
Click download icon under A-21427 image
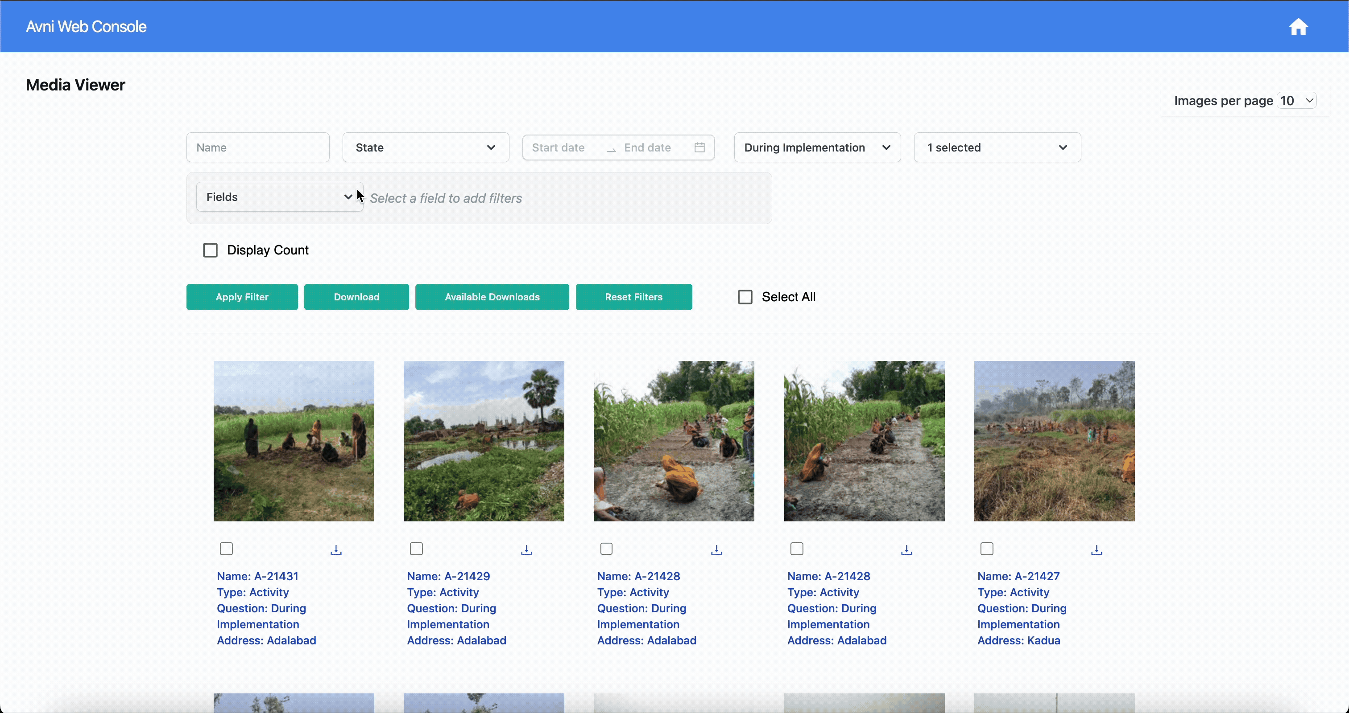click(1097, 550)
